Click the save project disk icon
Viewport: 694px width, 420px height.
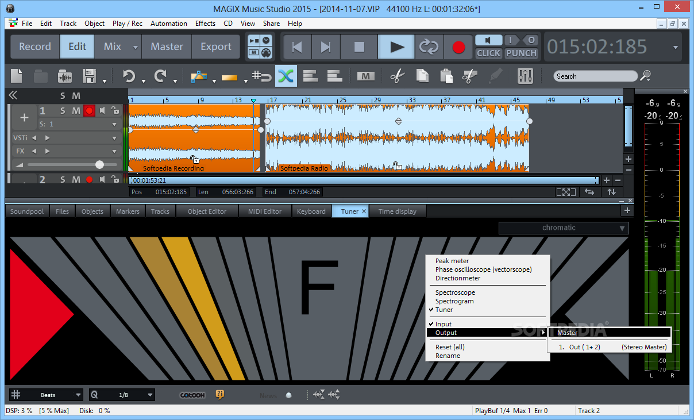click(x=90, y=76)
